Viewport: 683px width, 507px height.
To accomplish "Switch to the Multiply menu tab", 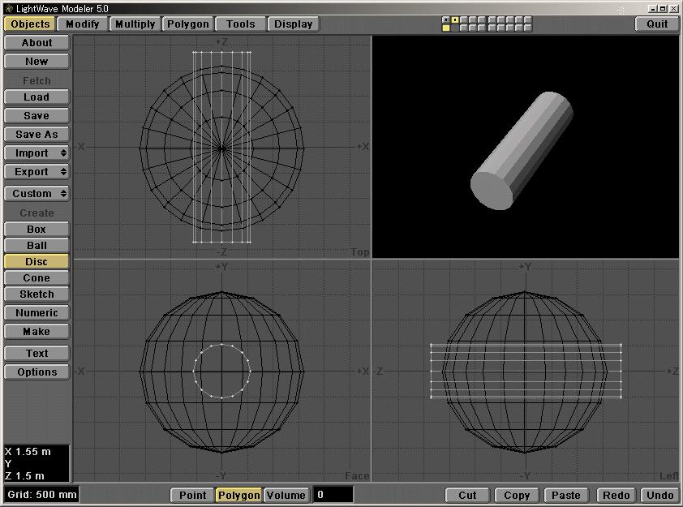I will point(135,24).
